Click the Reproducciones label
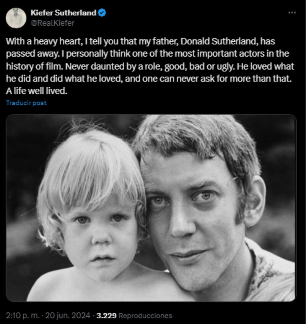306x324 pixels. click(145, 316)
